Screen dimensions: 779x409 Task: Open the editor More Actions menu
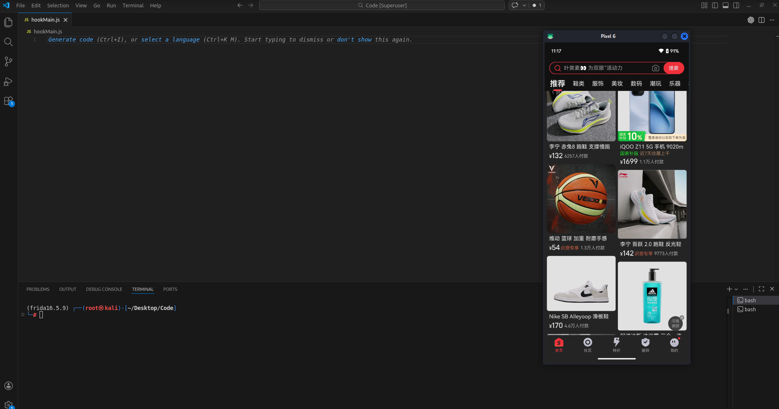772,20
